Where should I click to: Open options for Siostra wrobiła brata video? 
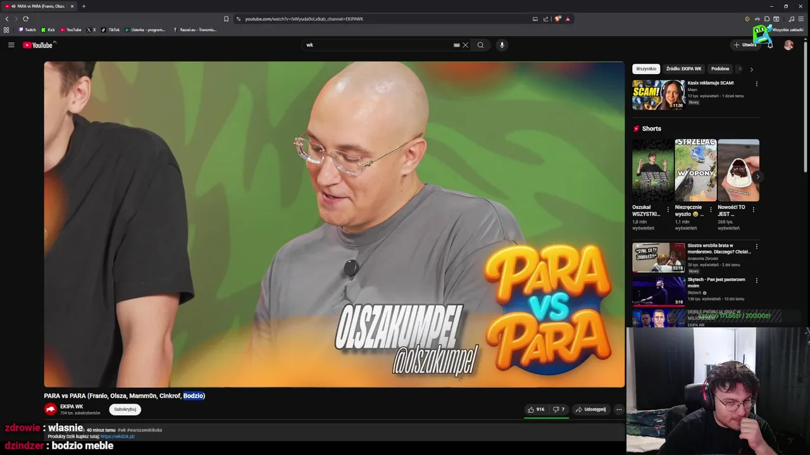tap(756, 246)
